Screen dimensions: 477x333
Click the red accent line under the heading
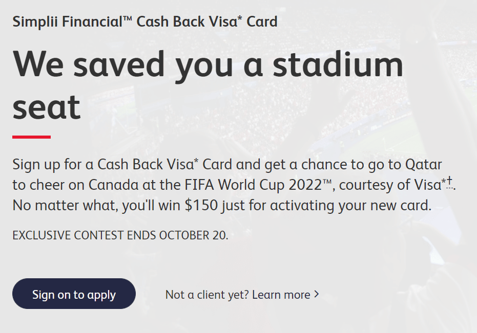coord(31,137)
